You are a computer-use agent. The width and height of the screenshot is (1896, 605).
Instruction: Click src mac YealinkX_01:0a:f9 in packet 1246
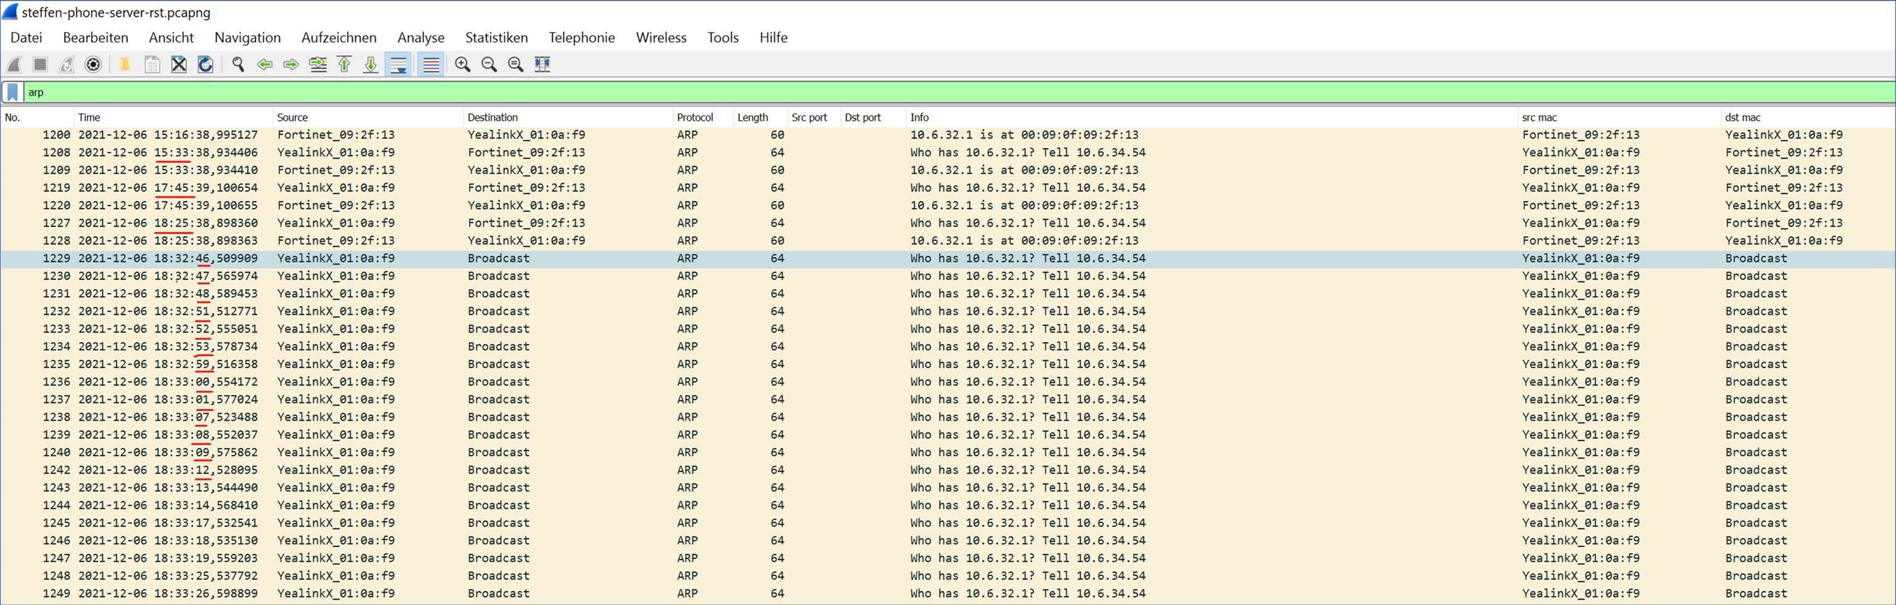point(1581,541)
